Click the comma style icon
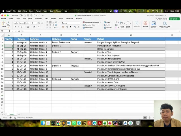Screen dimensions: 181x136 [x=70, y=27]
